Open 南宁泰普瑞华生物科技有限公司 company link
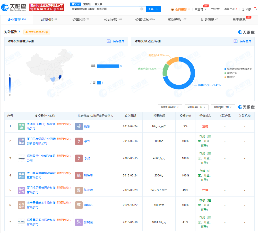The width and height of the screenshot is (258, 233). click(41, 205)
